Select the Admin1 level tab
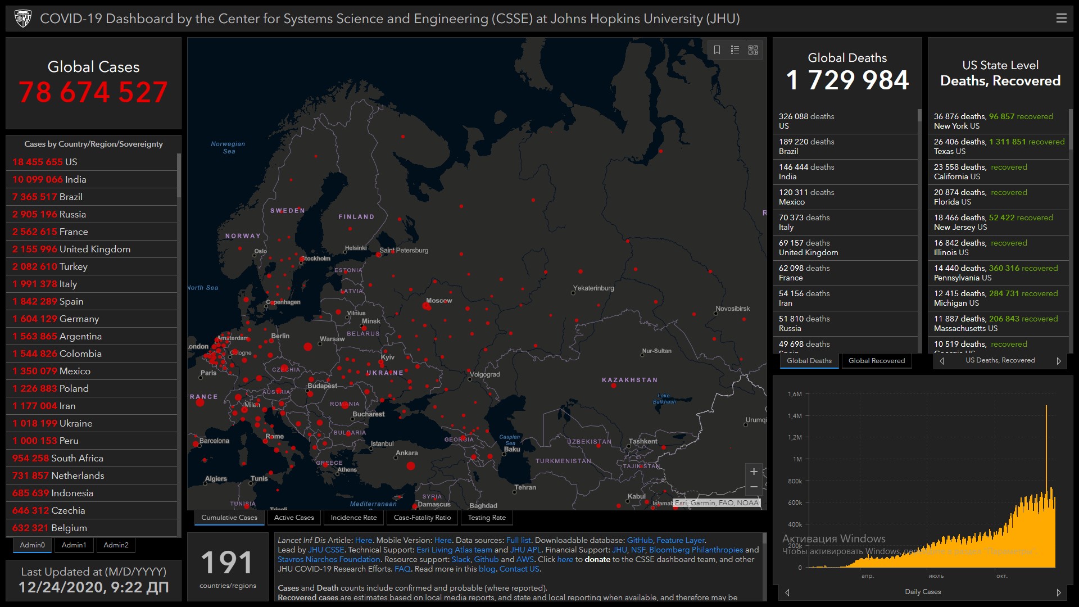Viewport: 1079px width, 607px height. pyautogui.click(x=74, y=545)
